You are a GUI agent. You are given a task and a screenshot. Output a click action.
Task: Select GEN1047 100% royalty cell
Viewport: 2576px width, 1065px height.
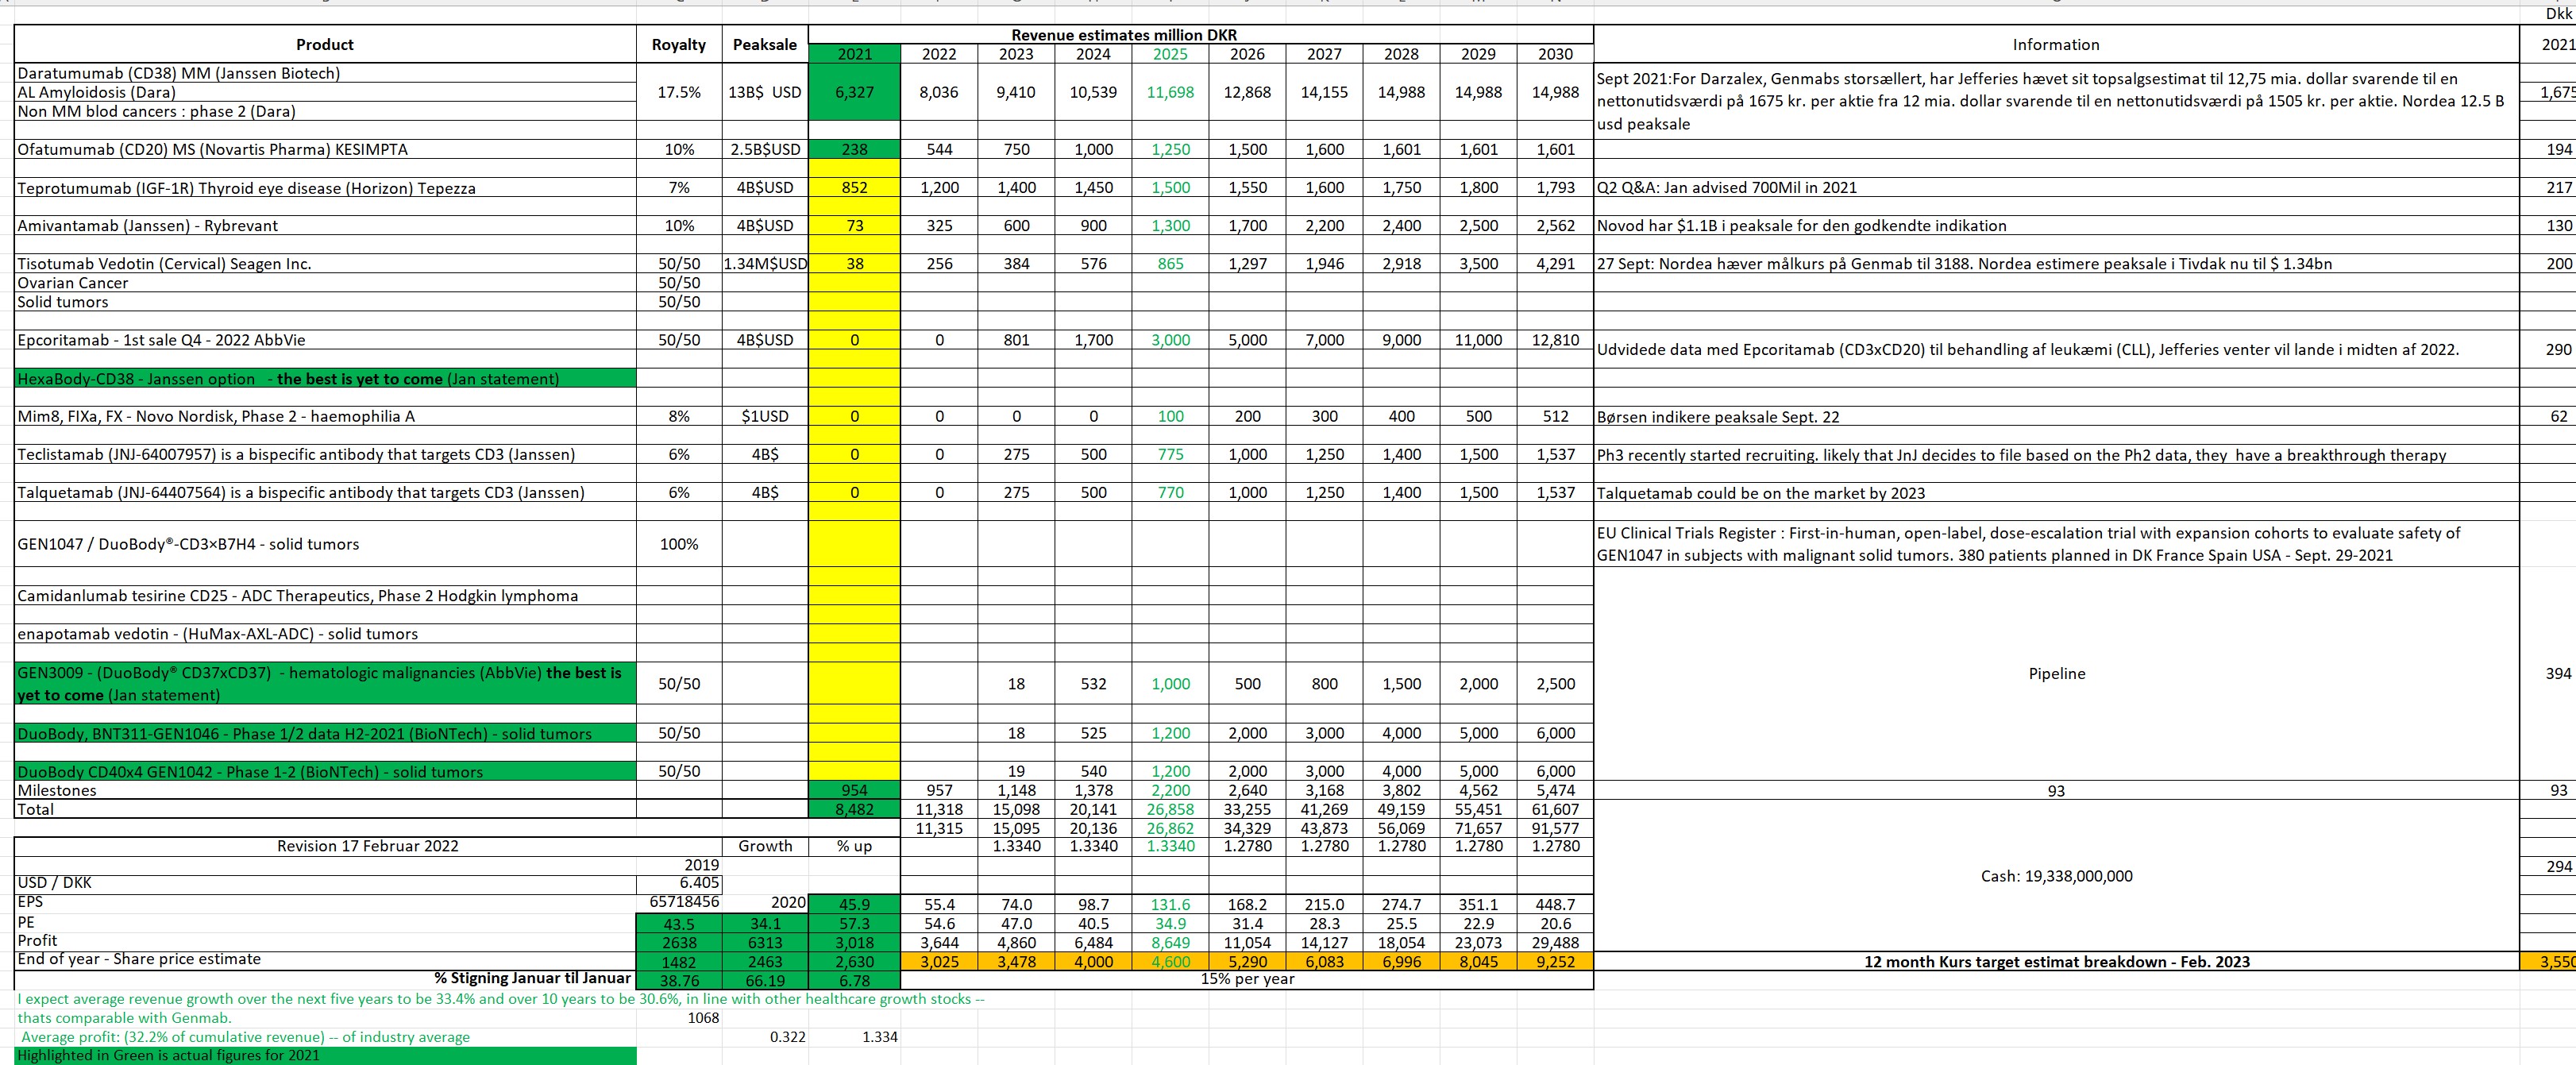tap(679, 544)
